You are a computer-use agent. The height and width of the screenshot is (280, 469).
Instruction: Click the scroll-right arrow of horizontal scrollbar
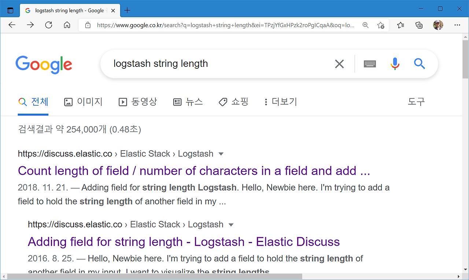tap(459, 276)
